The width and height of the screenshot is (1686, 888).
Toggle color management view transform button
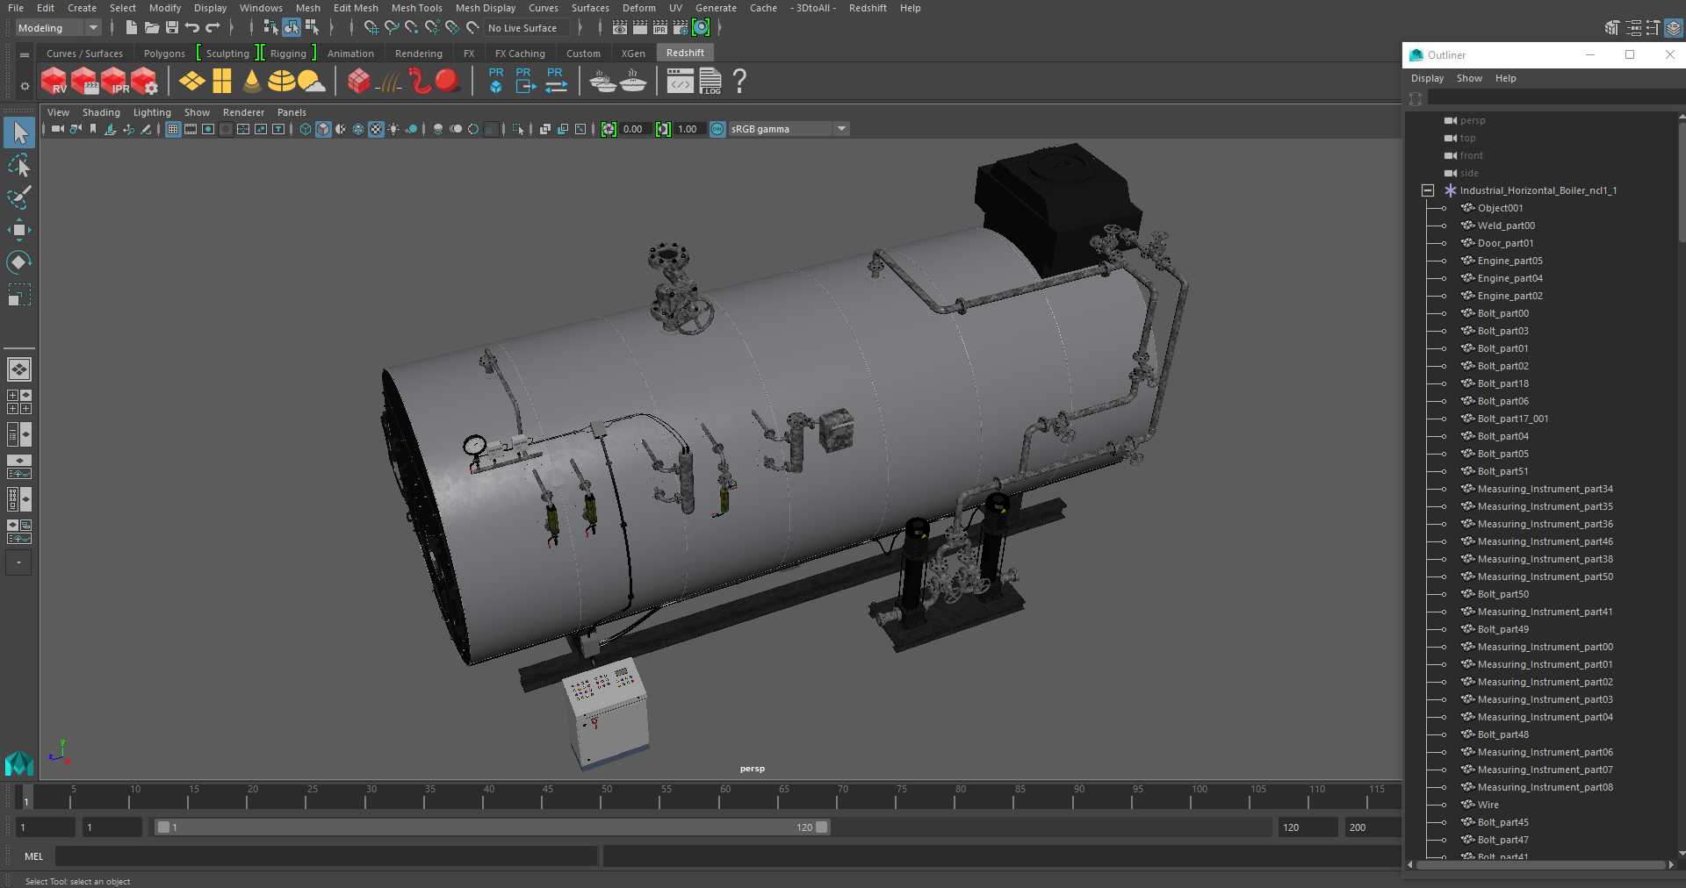(717, 129)
